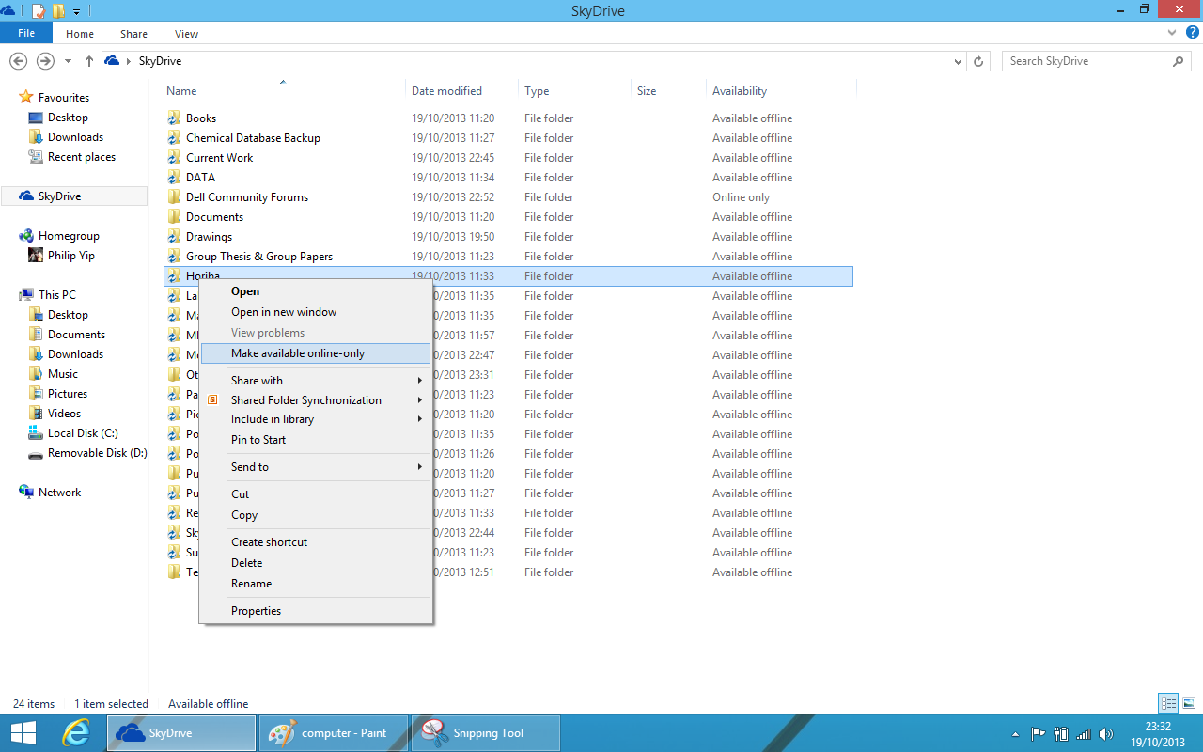The image size is (1203, 752).
Task: Launch Internet Explorer from taskbar
Action: pyautogui.click(x=77, y=733)
